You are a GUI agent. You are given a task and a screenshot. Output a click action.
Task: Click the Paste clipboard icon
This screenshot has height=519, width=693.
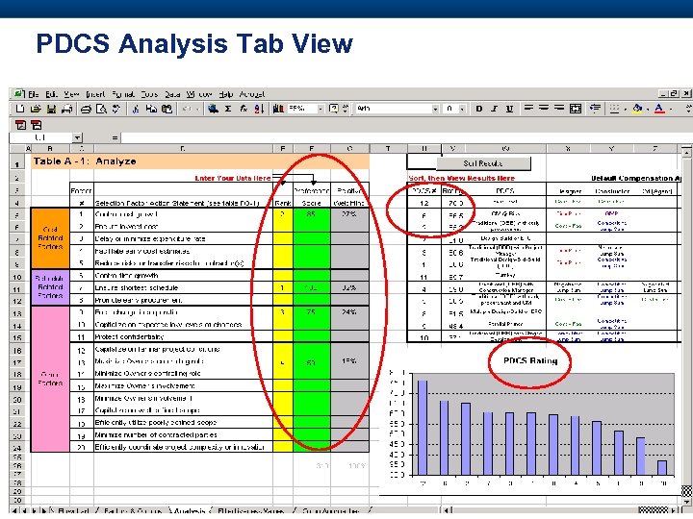167,109
